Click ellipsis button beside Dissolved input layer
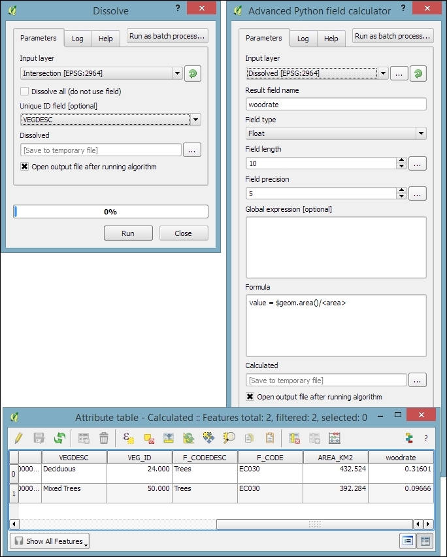Image resolution: width=447 pixels, height=557 pixels. pyautogui.click(x=399, y=73)
